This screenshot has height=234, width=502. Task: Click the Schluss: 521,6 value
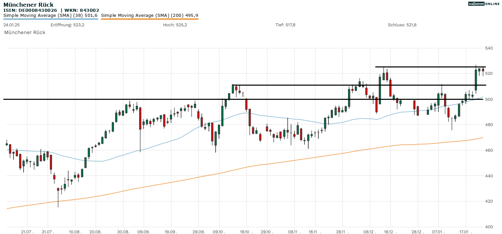point(402,25)
